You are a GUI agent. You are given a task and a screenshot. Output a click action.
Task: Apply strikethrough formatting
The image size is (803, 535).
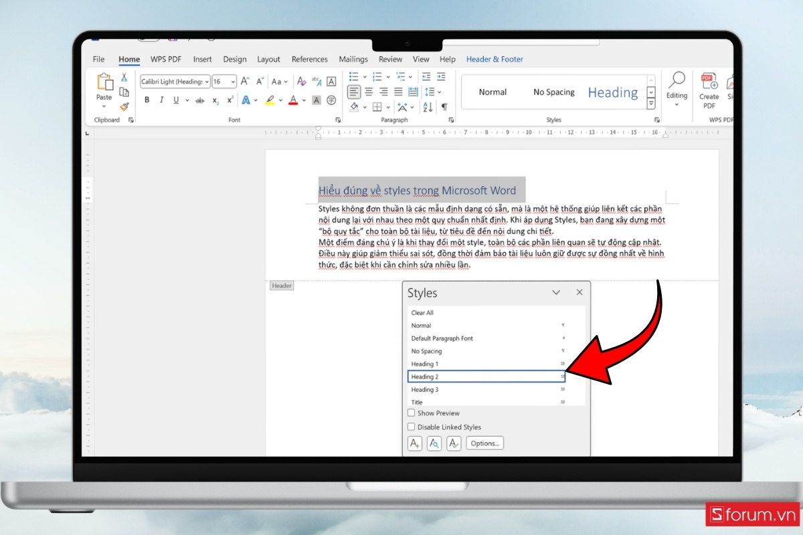(199, 100)
